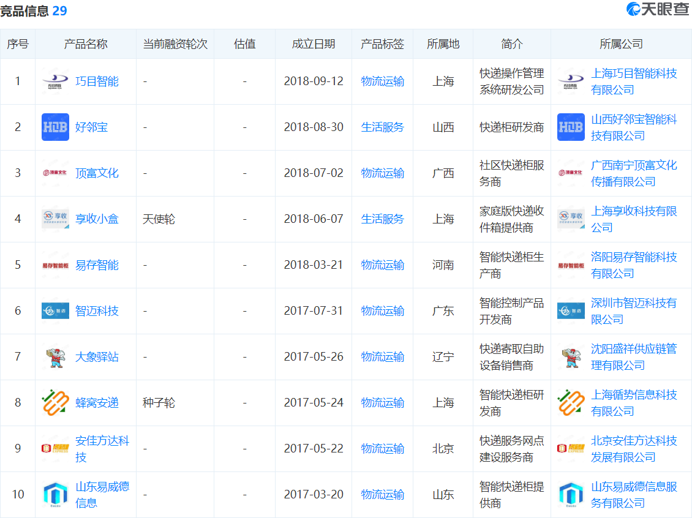This screenshot has width=692, height=518.
Task: Click the blue HLB logo beside 好邻宝
Action: point(55,127)
